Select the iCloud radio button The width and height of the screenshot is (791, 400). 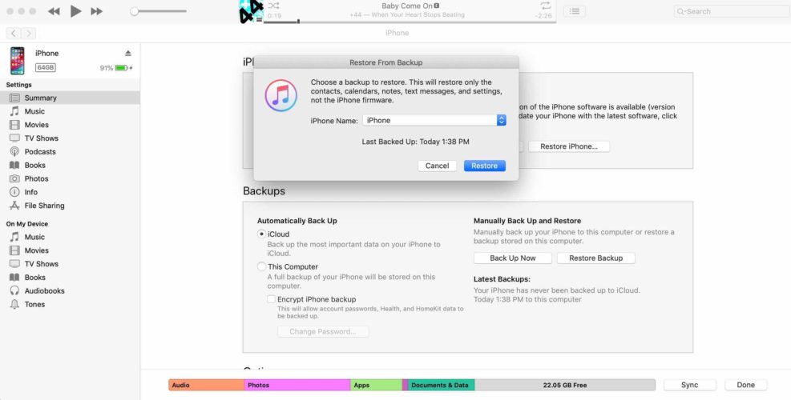261,234
